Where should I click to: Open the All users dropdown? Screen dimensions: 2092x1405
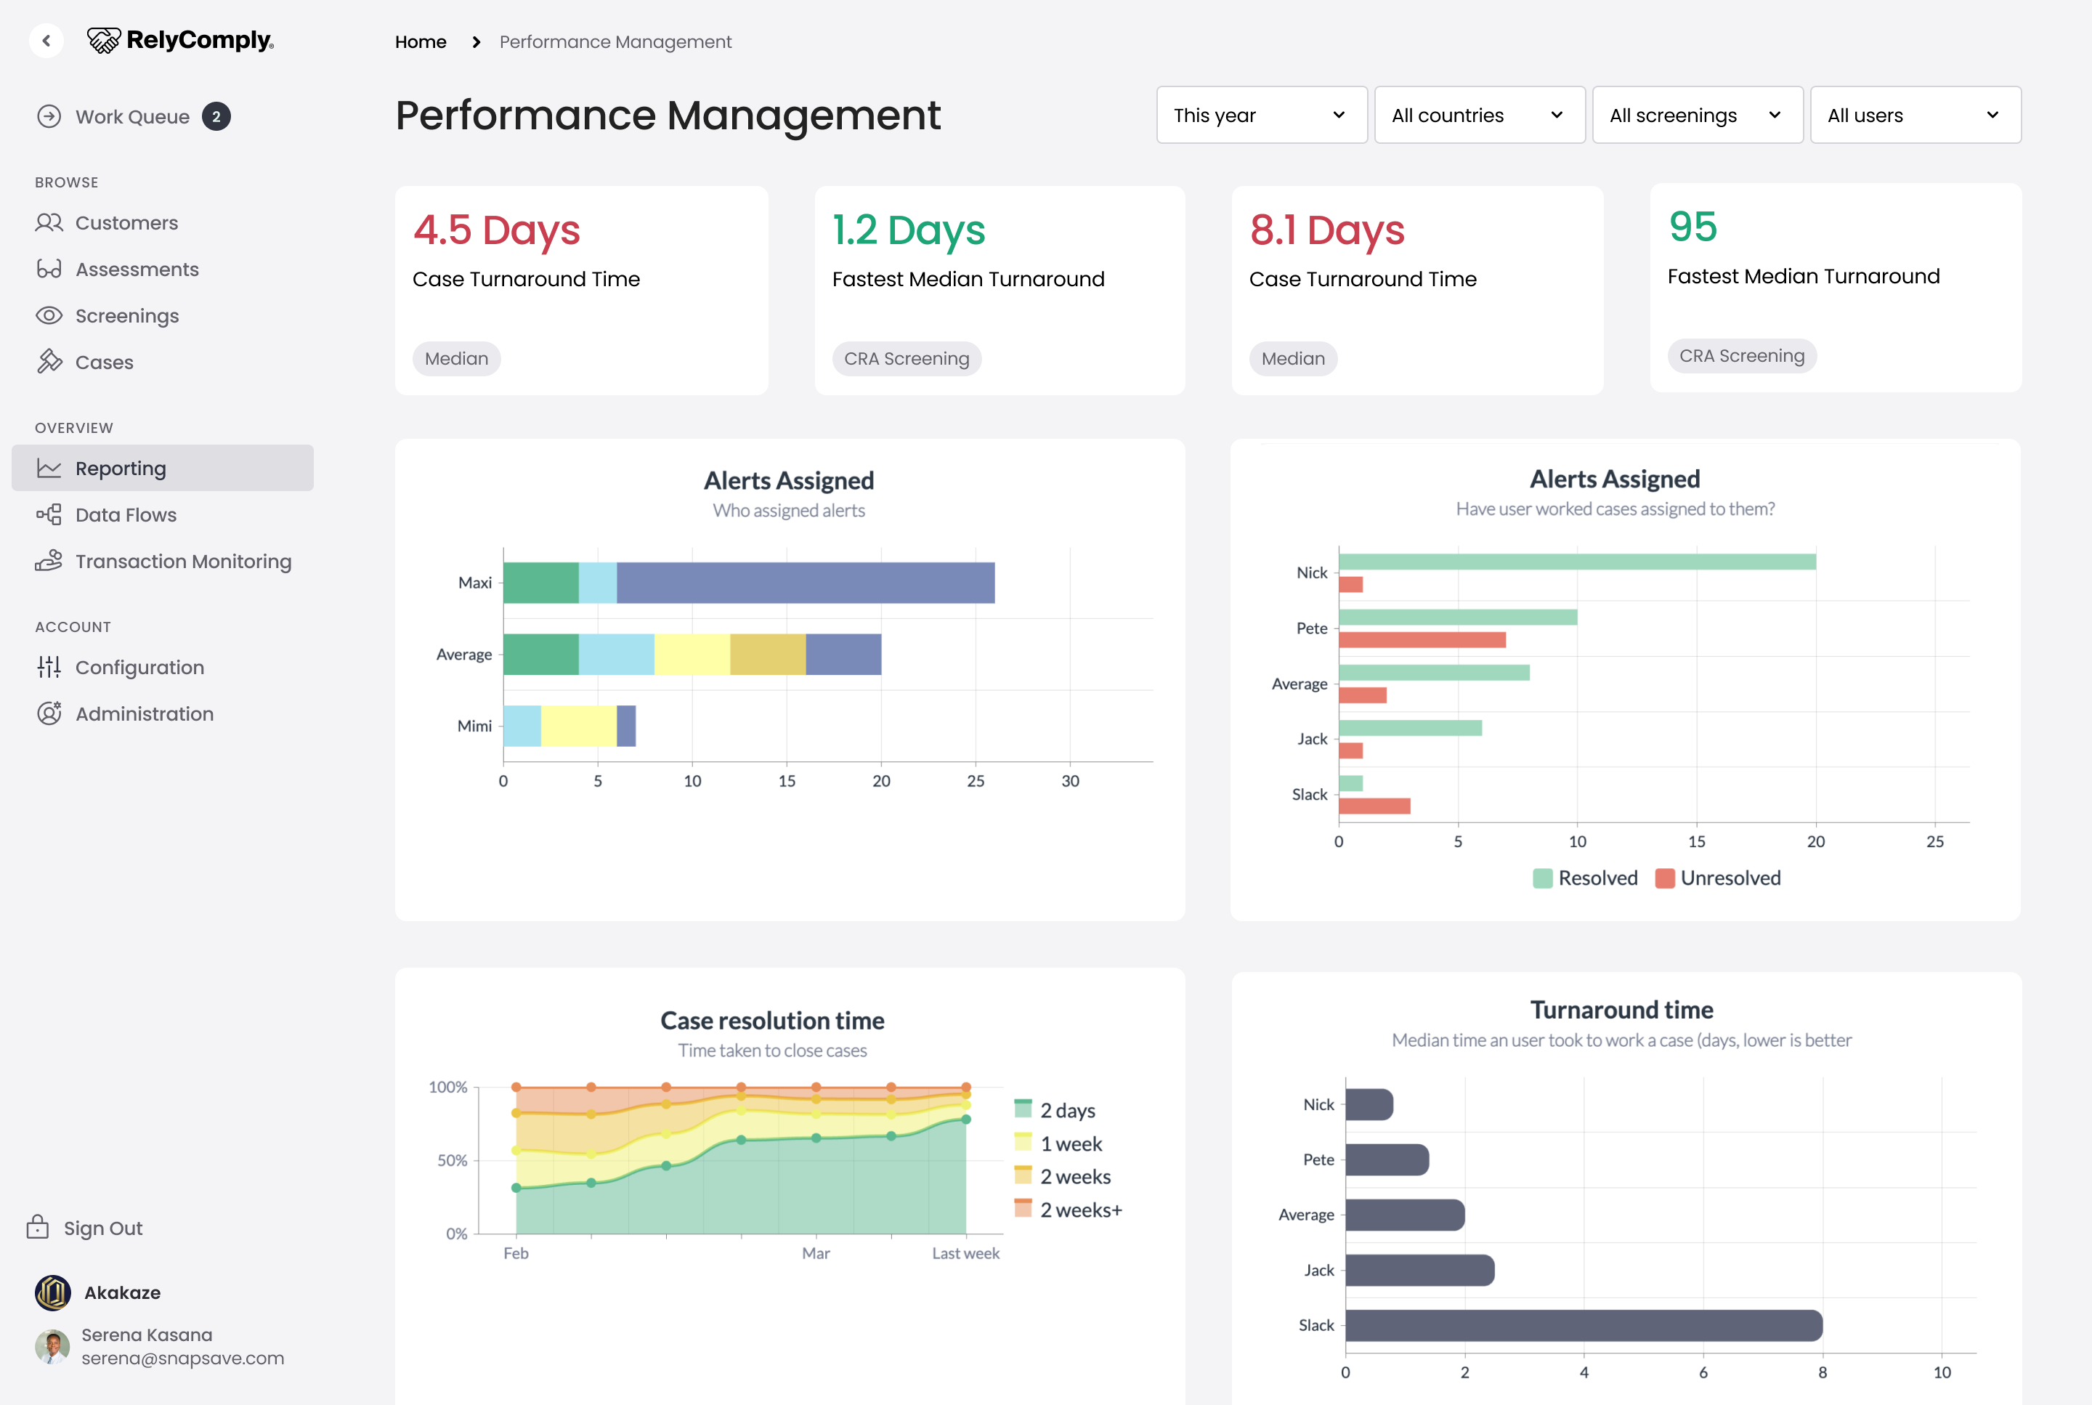click(1915, 115)
